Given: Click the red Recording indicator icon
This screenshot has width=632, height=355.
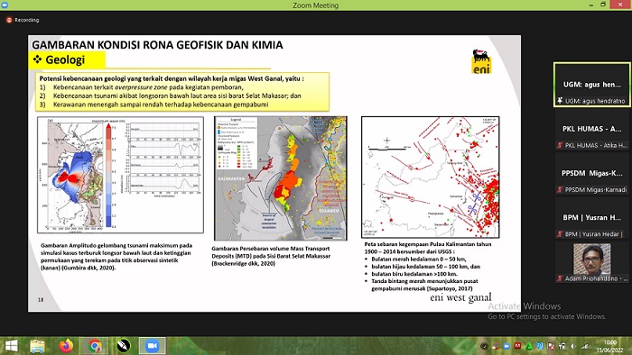Looking at the screenshot, I should tap(9, 20).
